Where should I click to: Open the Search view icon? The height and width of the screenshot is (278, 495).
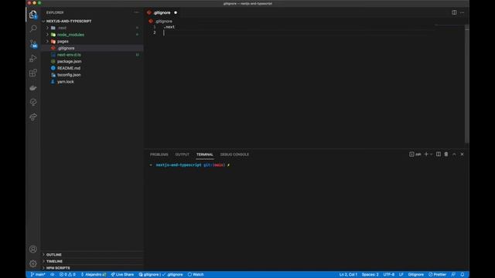[x=33, y=29]
